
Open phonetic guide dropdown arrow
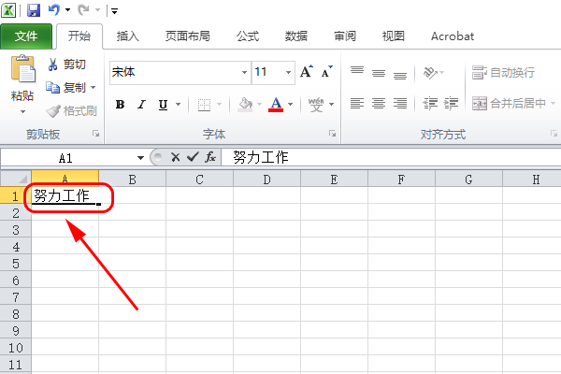point(331,105)
